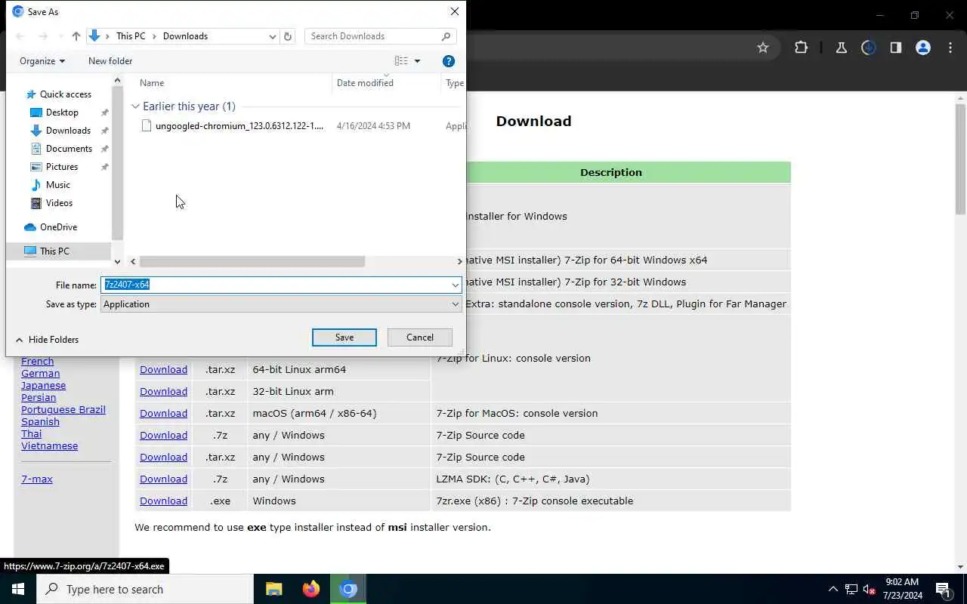Screen dimensions: 967x604
Task: Open Organize menu dropdown
Action: [42, 61]
